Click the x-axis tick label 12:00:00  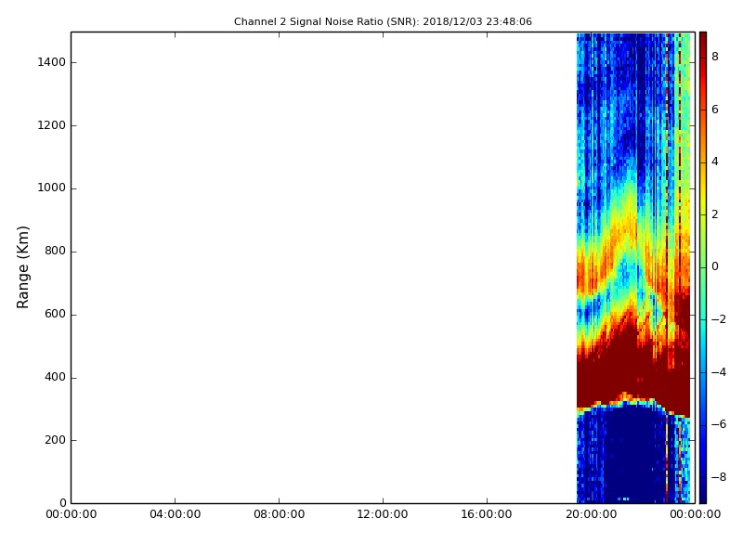tap(383, 514)
